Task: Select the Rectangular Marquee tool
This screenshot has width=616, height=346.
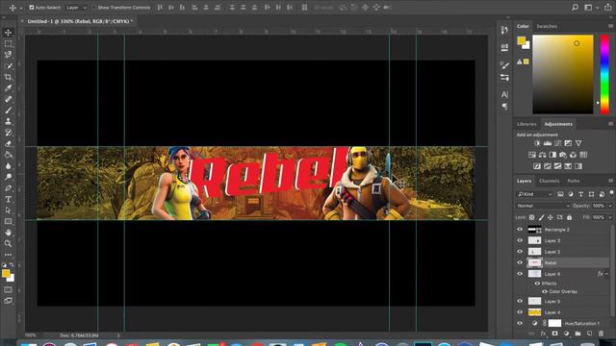Action: click(8, 44)
